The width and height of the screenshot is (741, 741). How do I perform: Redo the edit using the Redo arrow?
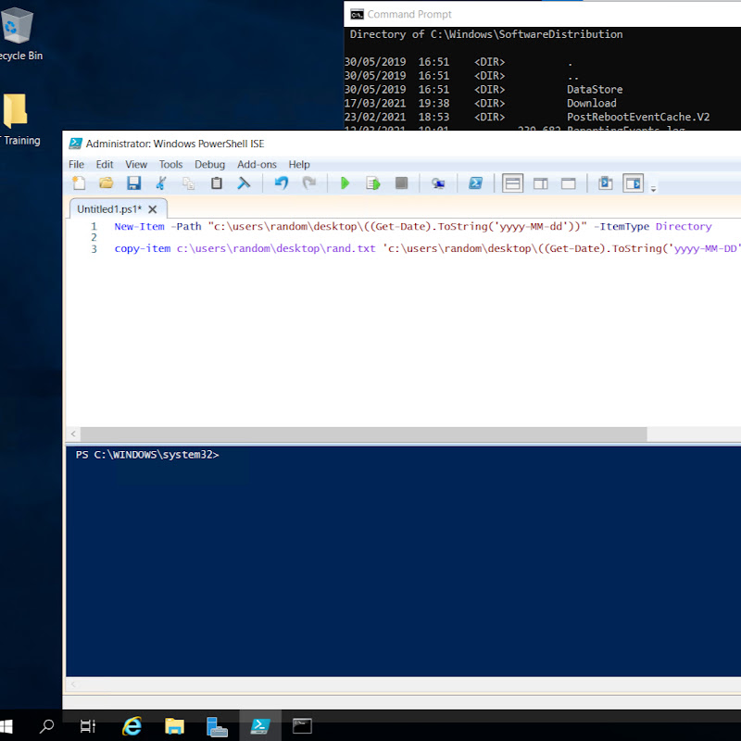309,182
